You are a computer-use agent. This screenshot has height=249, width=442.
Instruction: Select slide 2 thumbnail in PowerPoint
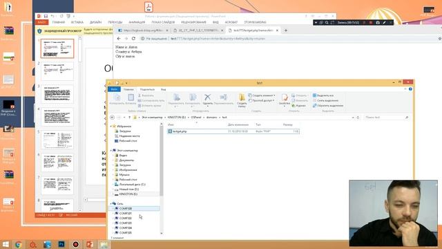point(57,71)
